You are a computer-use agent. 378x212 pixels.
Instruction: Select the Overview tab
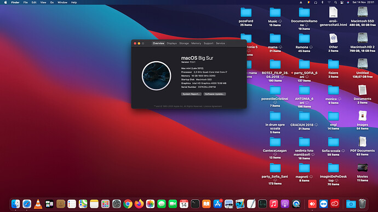158,43
